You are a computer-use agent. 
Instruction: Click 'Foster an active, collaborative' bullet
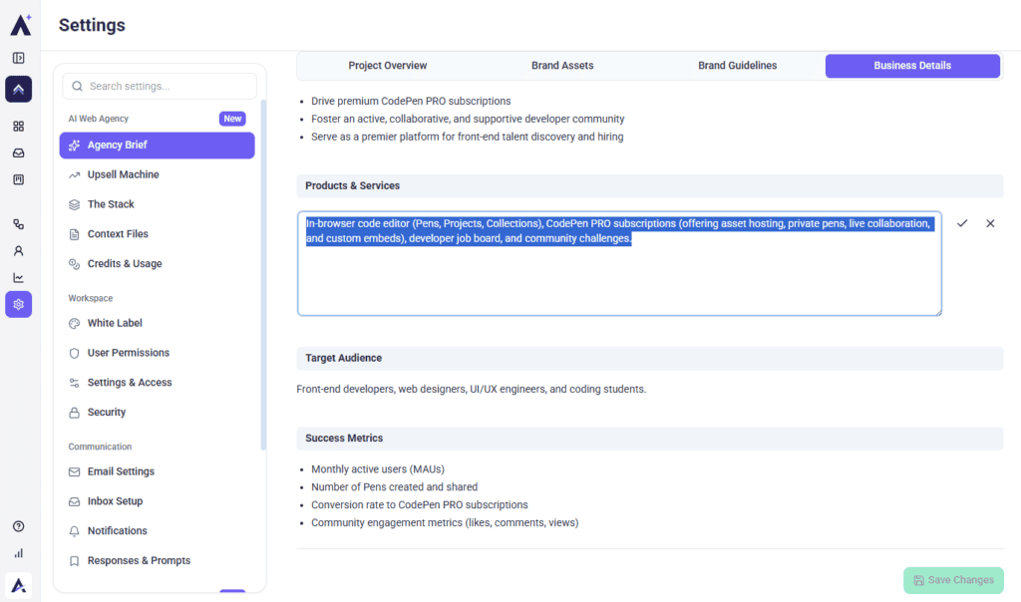pos(468,119)
